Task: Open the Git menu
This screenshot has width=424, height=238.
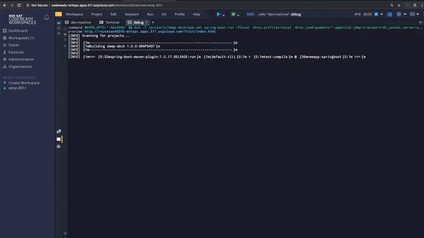Action: point(164,15)
